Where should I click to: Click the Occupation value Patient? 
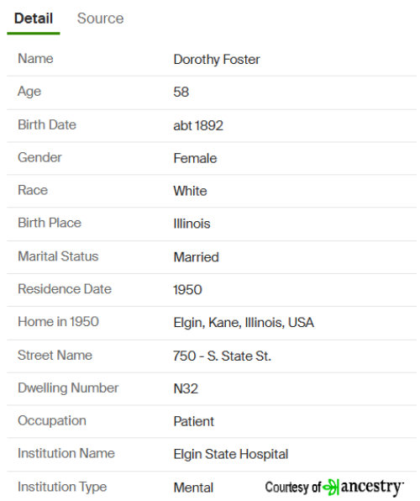[193, 421]
